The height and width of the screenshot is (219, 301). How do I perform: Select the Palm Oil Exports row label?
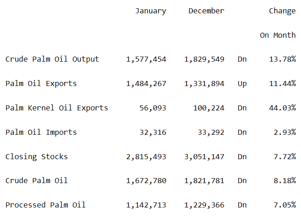click(41, 84)
